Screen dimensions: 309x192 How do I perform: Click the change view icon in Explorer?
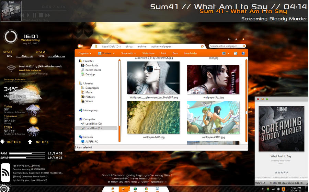[224, 53]
